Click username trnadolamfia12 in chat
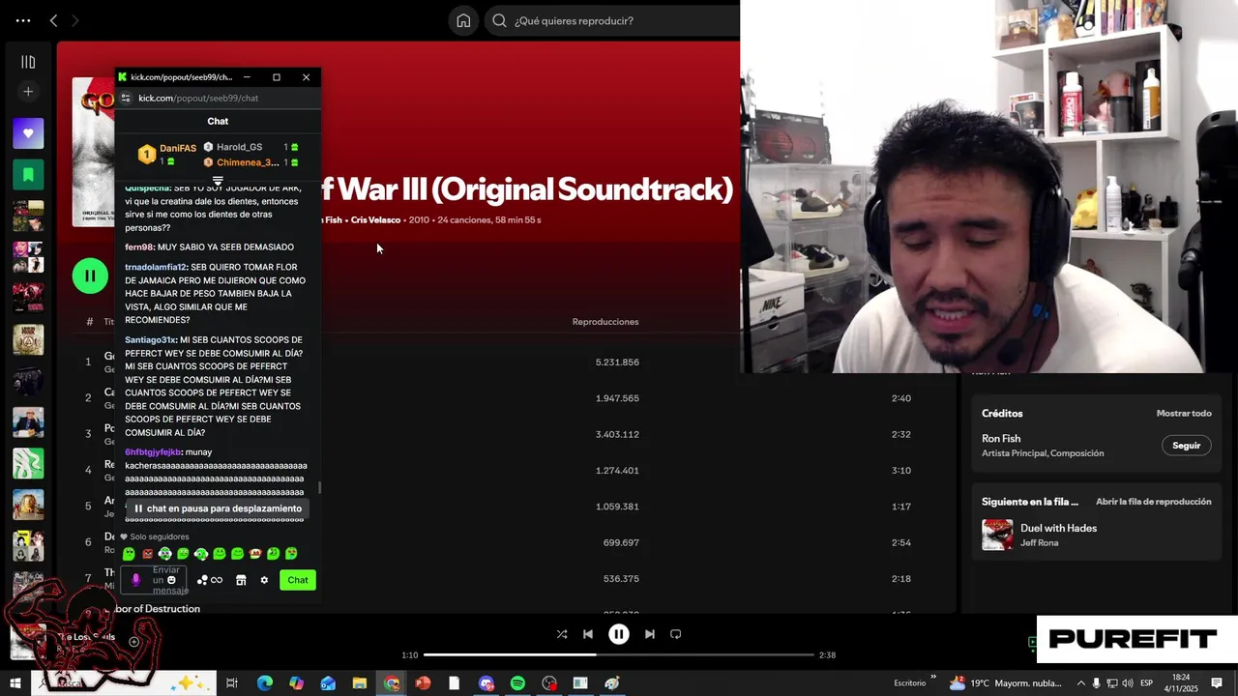 click(155, 267)
